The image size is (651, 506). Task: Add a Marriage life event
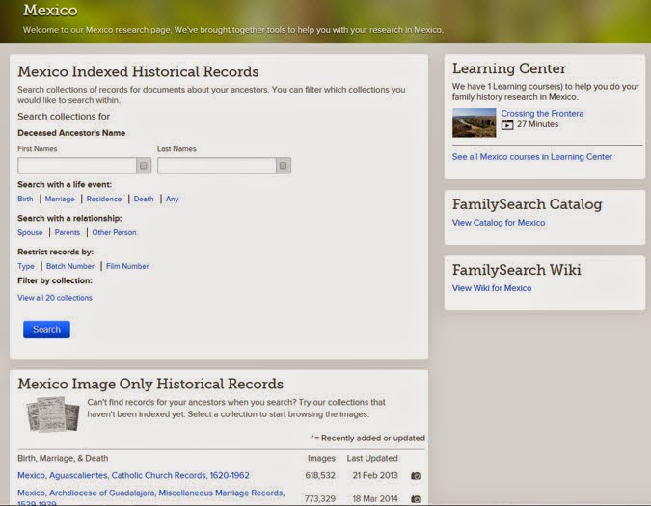pyautogui.click(x=60, y=200)
